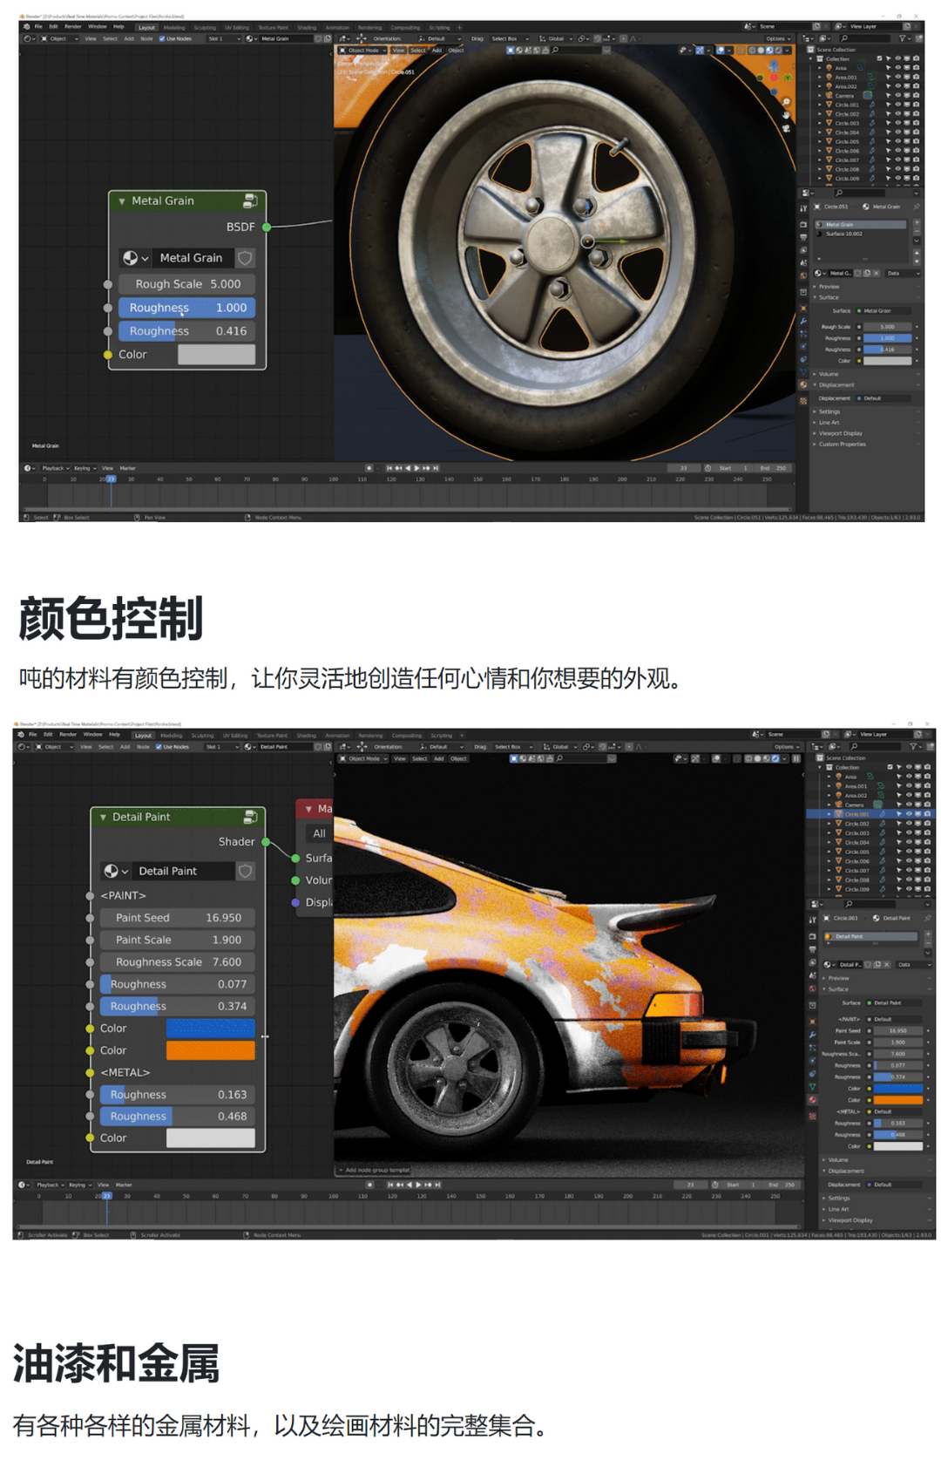The width and height of the screenshot is (941, 1467).
Task: Open Material properties tab in Detail Paint screenshot
Action: click(812, 1100)
